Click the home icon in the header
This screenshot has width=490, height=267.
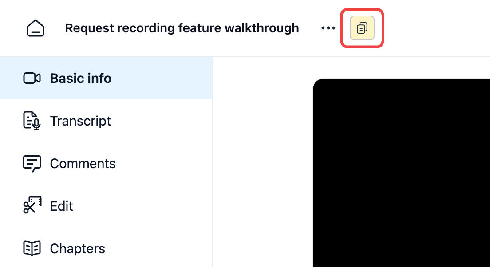point(36,27)
